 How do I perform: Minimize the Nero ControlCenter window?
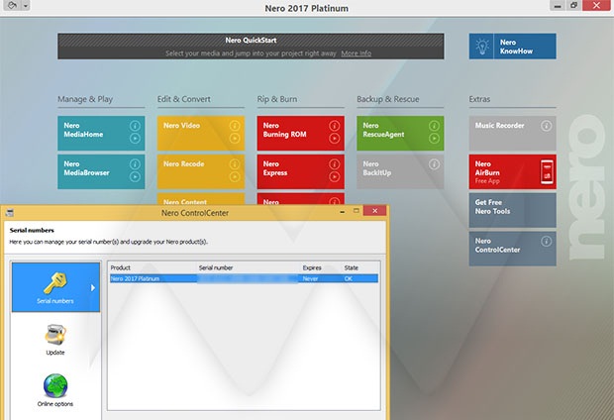[x=343, y=212]
